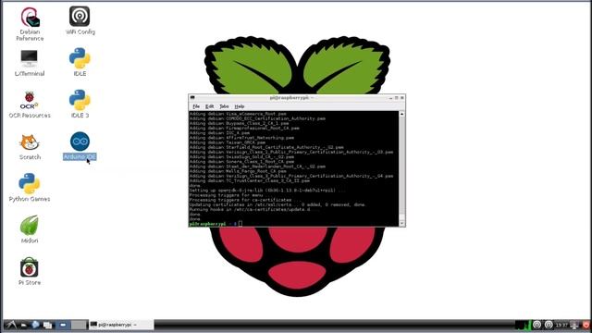This screenshot has height=333, width=592.
Task: Open the Debian Reference desktop icon
Action: [x=30, y=24]
